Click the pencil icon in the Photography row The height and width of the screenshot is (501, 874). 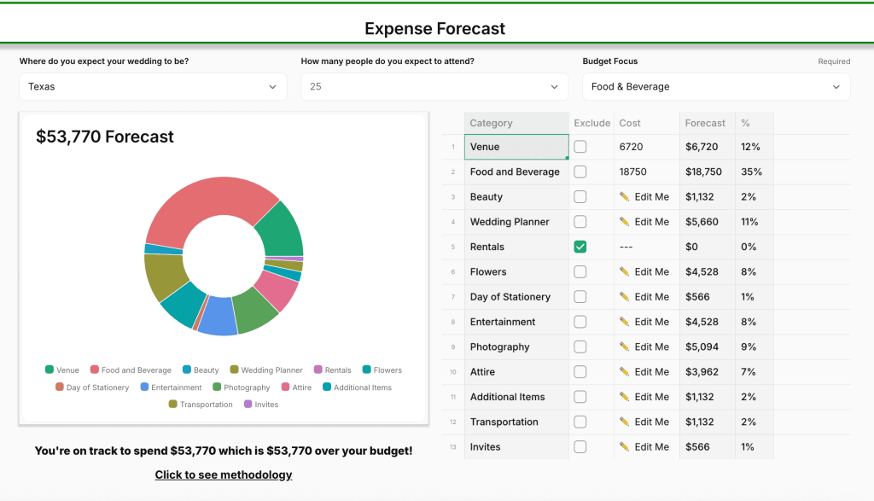pos(624,347)
